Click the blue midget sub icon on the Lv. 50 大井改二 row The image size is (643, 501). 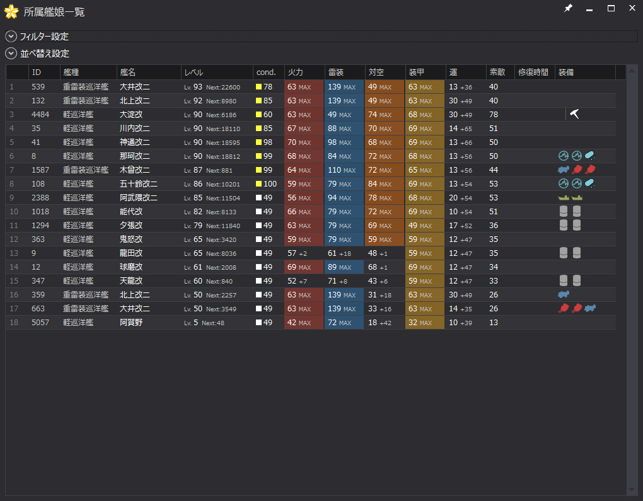pyautogui.click(x=589, y=308)
